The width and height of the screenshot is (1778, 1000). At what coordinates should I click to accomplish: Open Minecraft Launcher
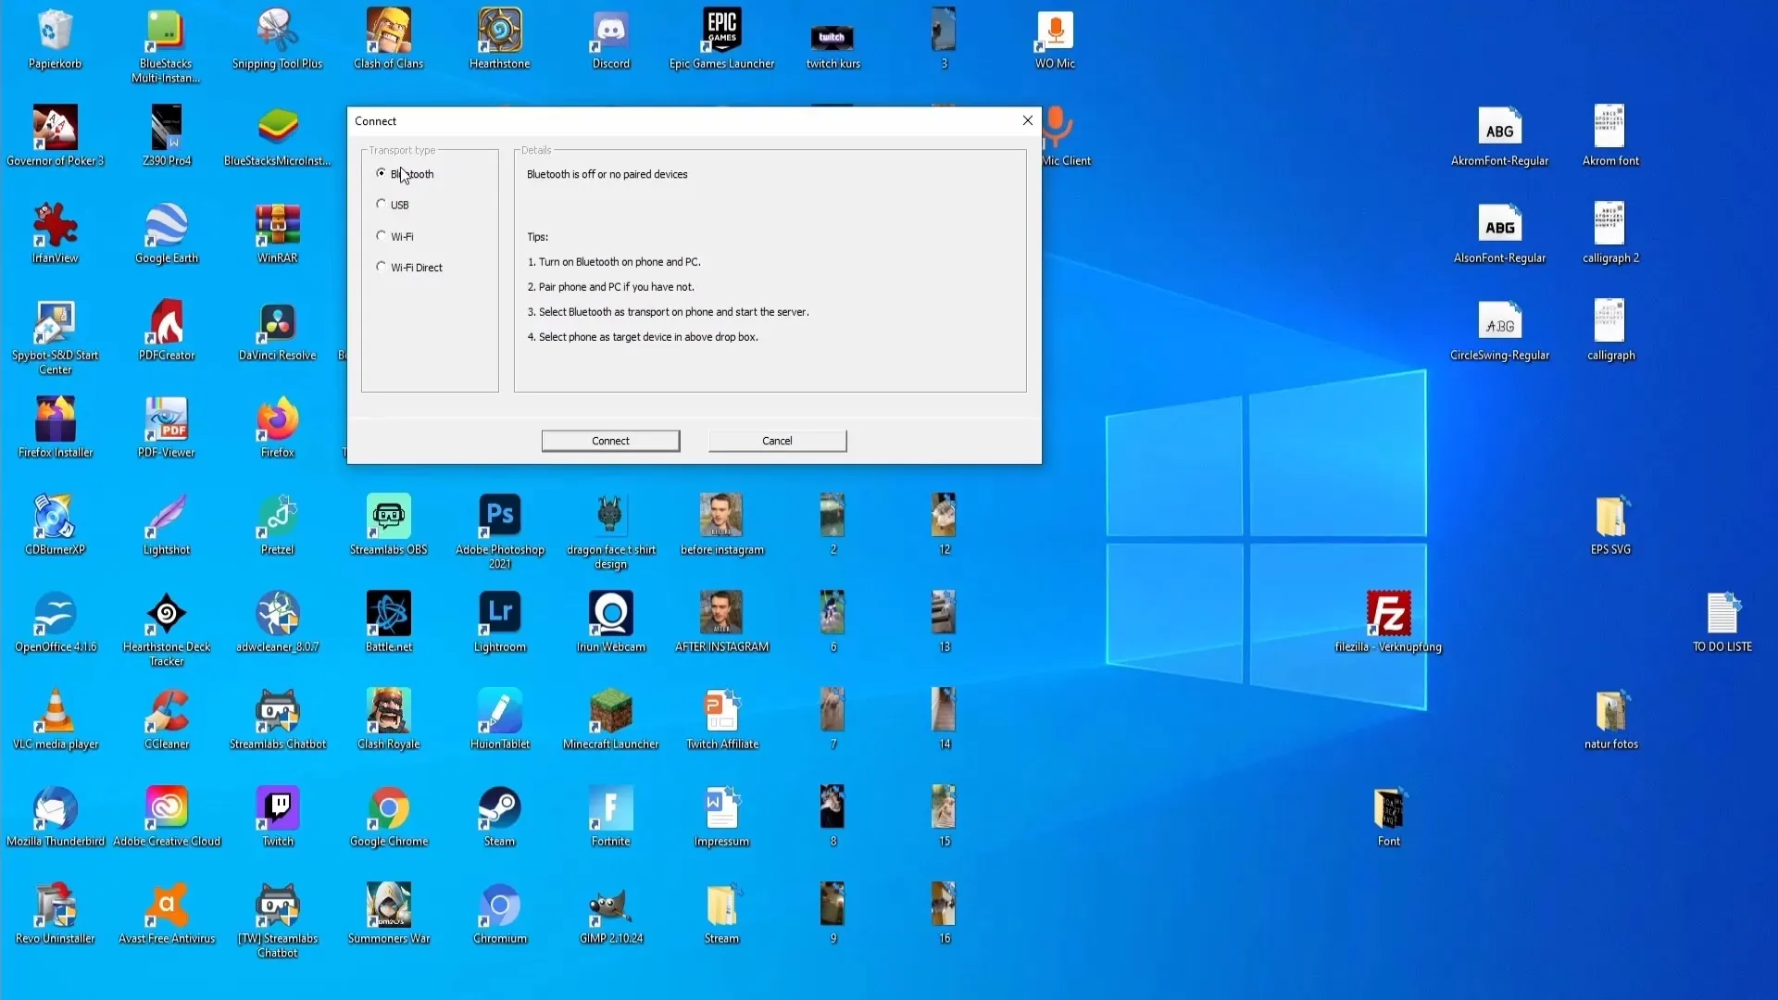click(610, 719)
